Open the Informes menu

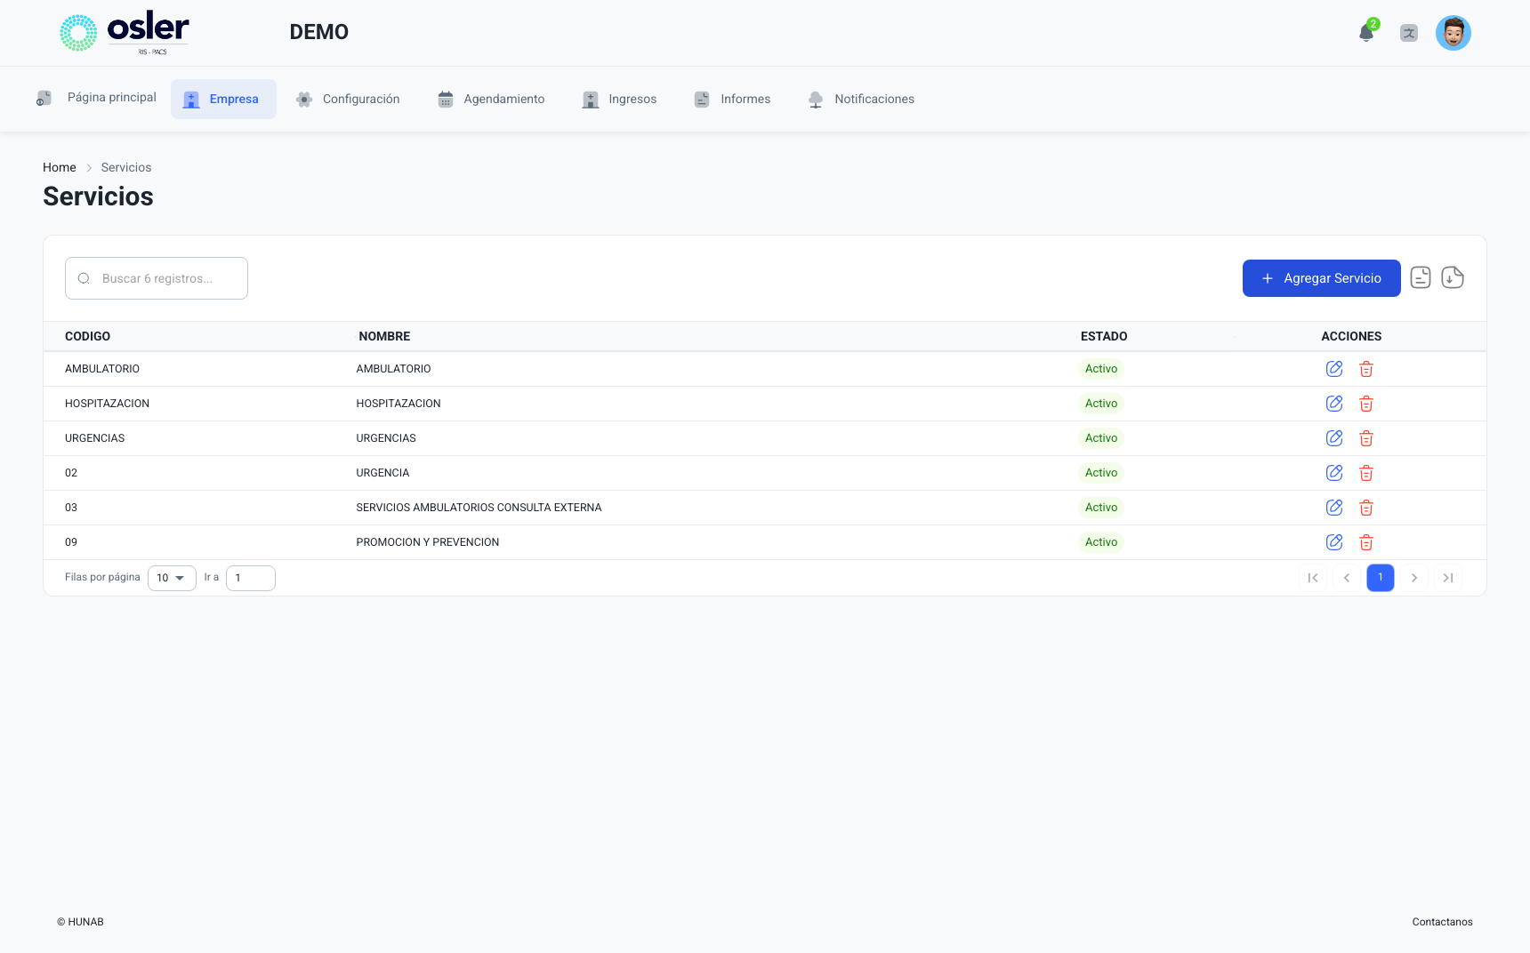click(732, 99)
